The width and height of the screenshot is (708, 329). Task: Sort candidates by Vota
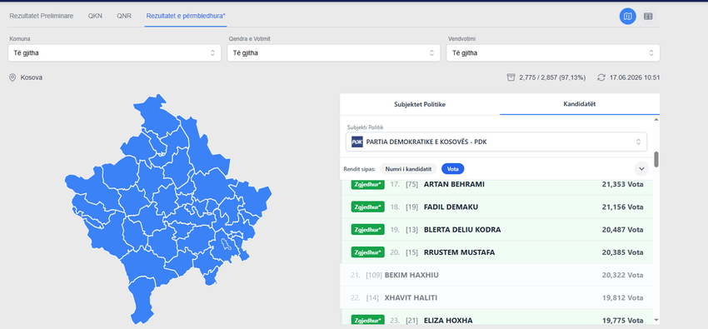(452, 169)
